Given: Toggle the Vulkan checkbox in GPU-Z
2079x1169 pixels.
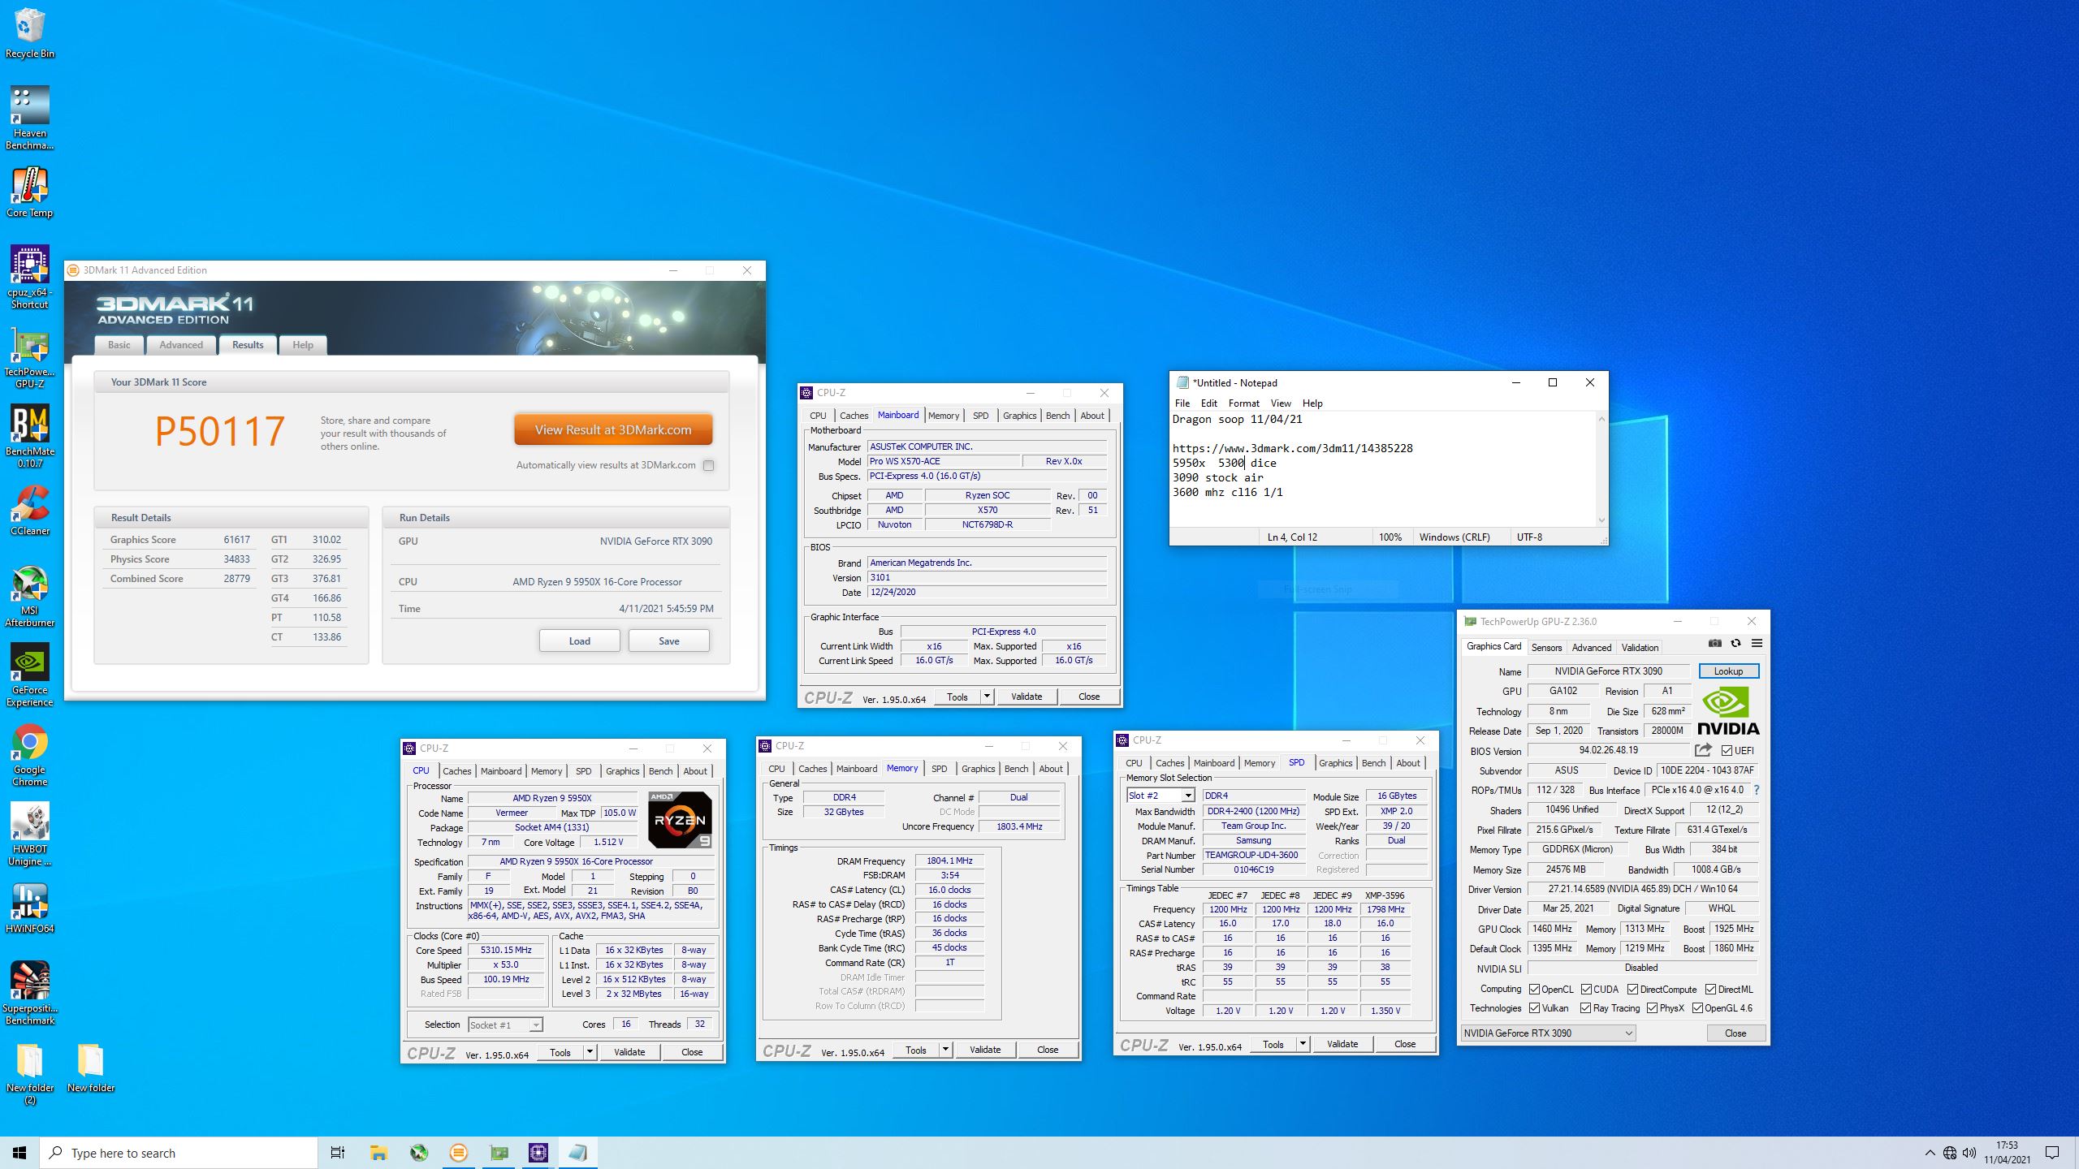Looking at the screenshot, I should point(1534,1008).
